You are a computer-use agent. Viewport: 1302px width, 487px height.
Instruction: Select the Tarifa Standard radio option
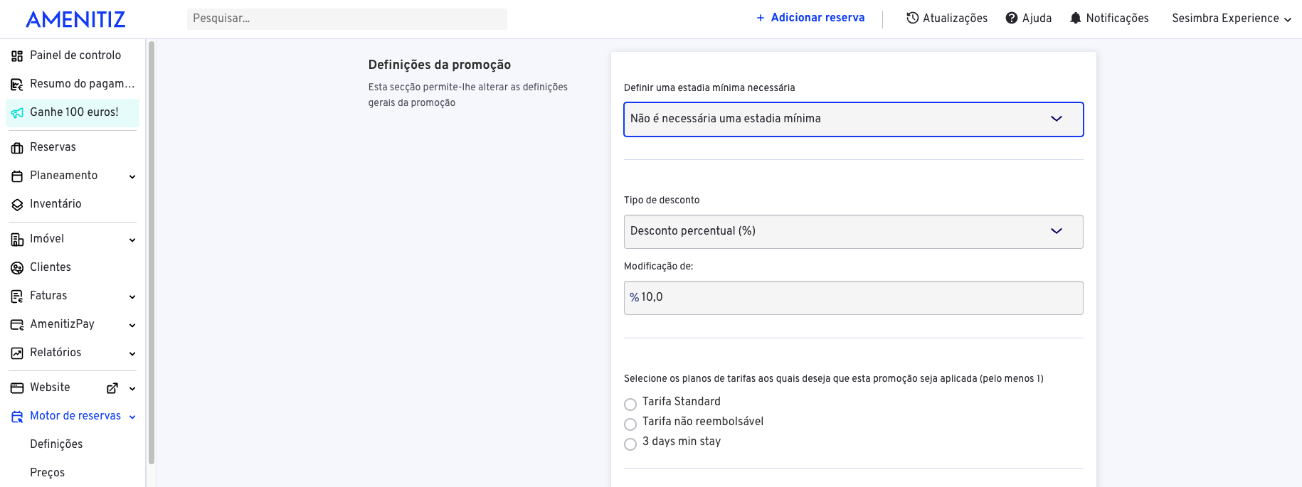(630, 405)
